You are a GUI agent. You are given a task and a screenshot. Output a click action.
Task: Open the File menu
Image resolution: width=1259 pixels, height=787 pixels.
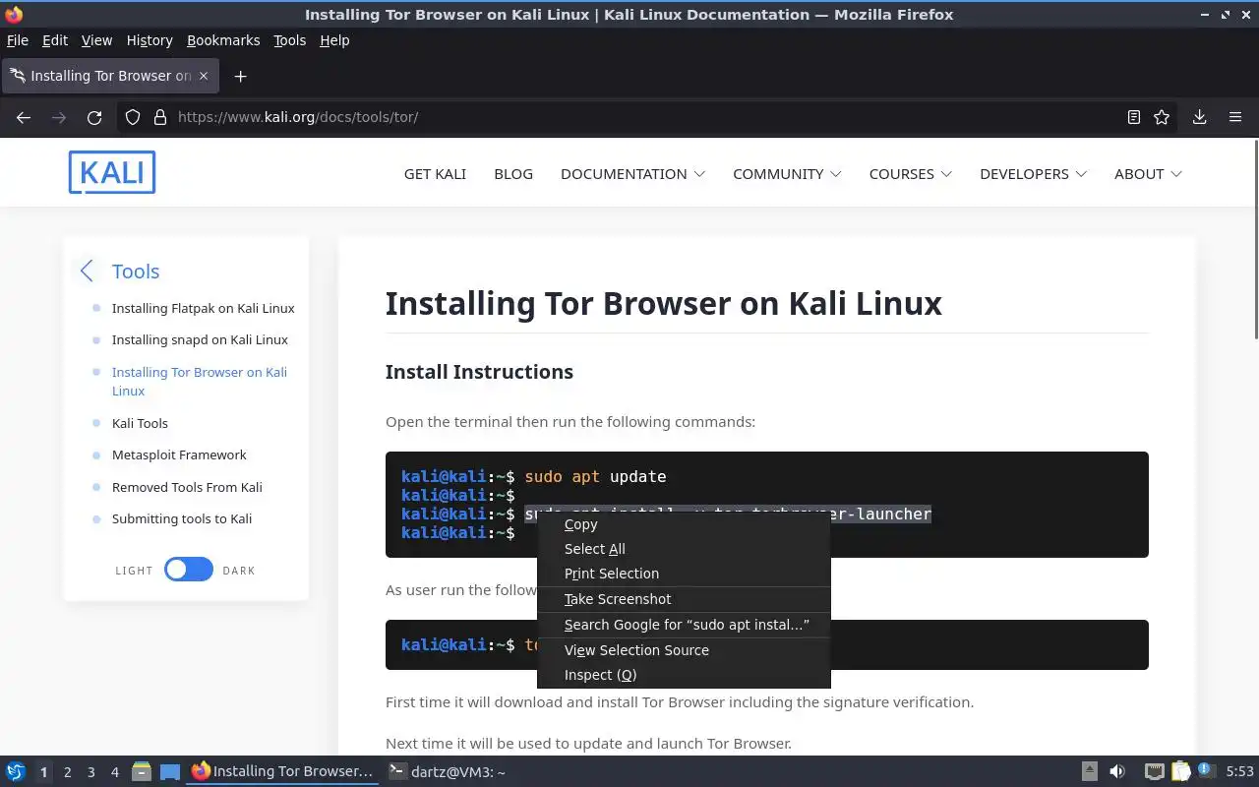click(x=18, y=40)
